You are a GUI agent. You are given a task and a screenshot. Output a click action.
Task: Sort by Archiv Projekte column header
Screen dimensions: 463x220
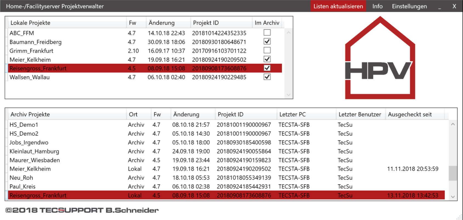[67, 114]
